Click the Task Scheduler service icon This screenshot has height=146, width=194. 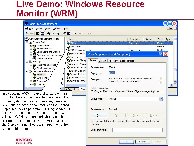[68, 78]
